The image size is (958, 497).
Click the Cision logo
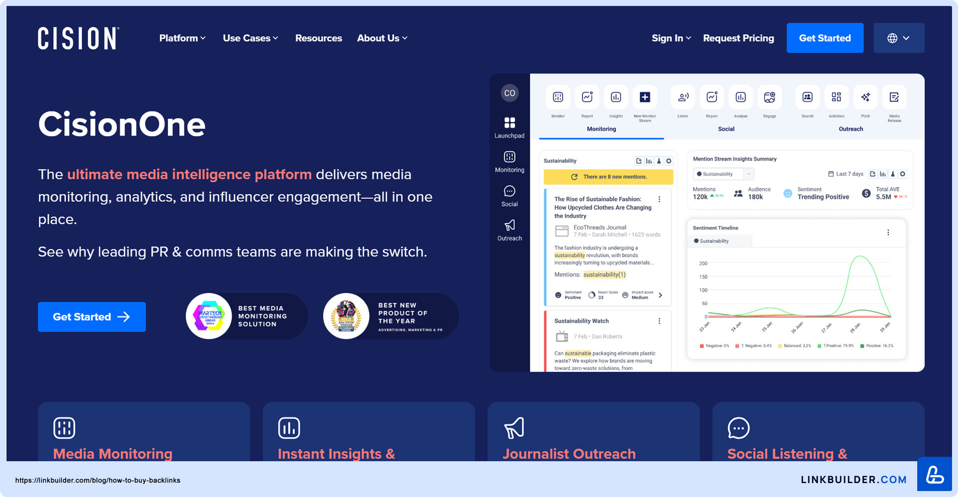[x=78, y=38]
